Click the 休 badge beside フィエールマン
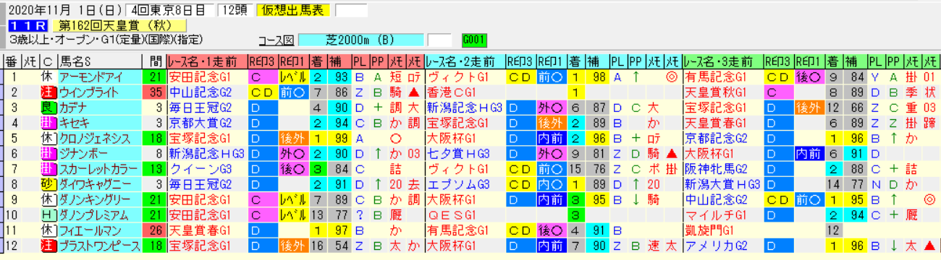Screen dimensions: 941x260 (48, 230)
